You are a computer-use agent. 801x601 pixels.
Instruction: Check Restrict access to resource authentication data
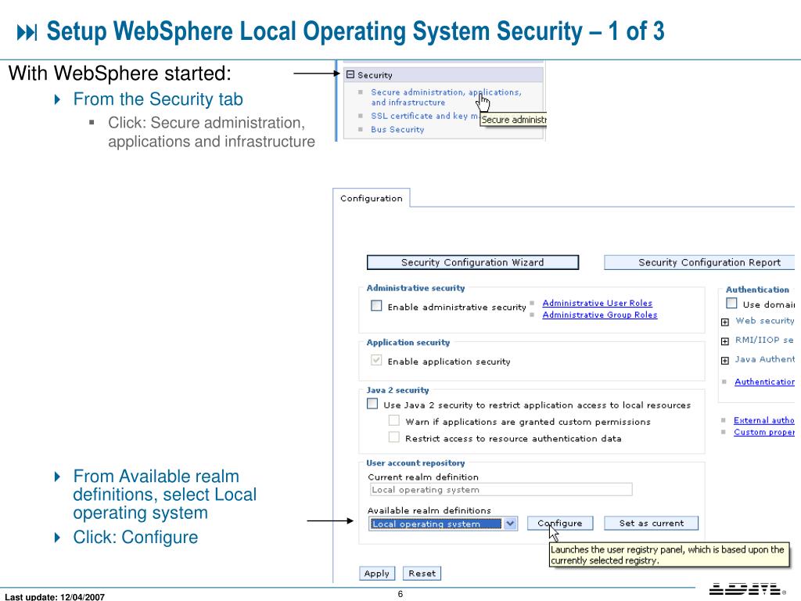coord(394,437)
